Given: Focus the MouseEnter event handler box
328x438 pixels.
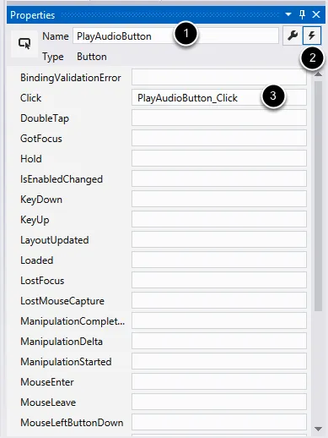Looking at the screenshot, I should tap(219, 381).
